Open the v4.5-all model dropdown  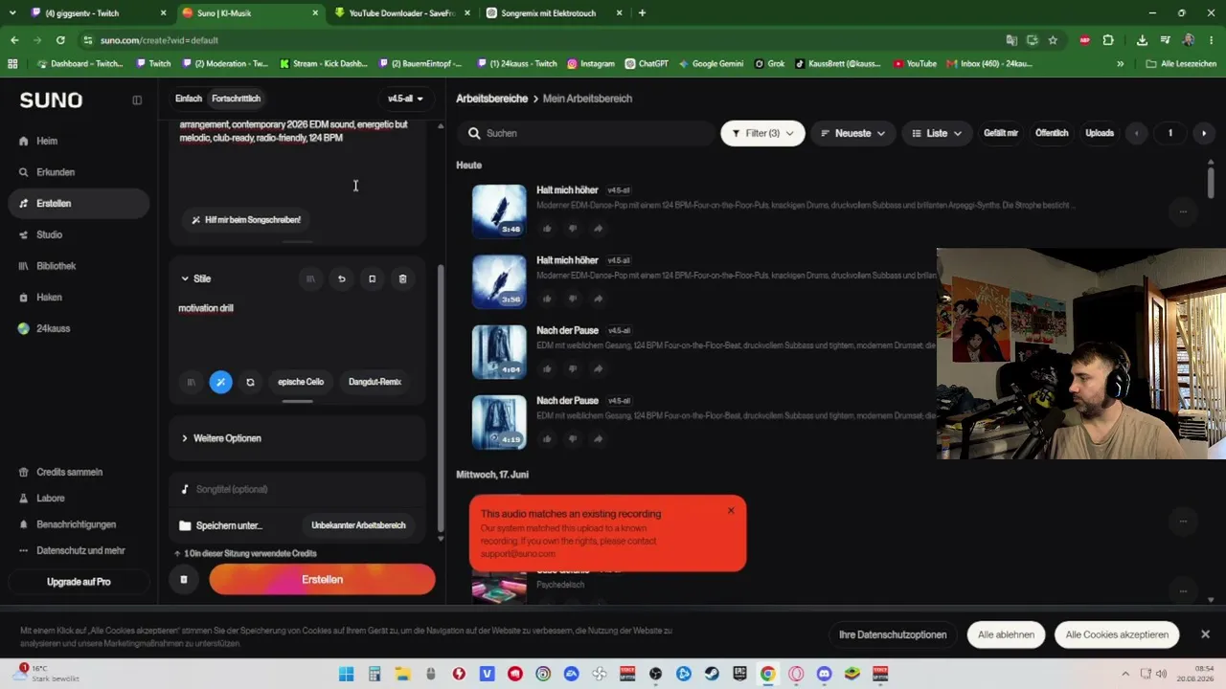(x=406, y=99)
